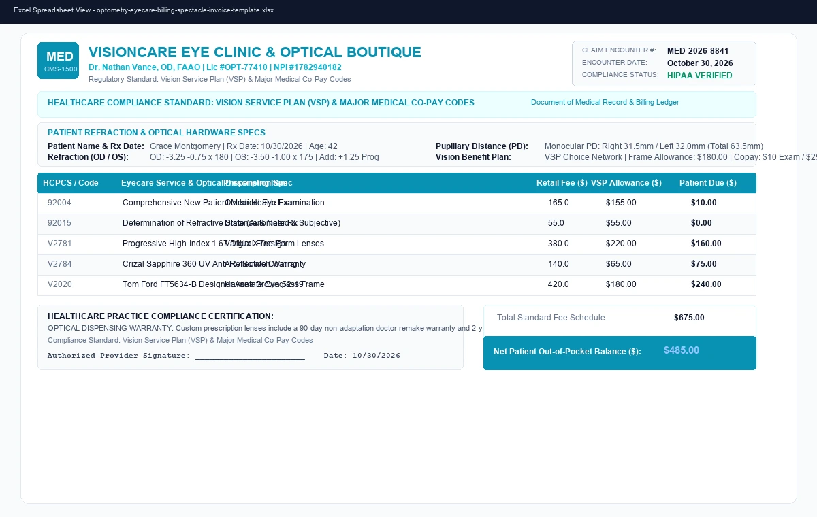Click the Document of Medical Record & Billing Ledger text
Viewport: 817px width, 517px height.
(605, 103)
